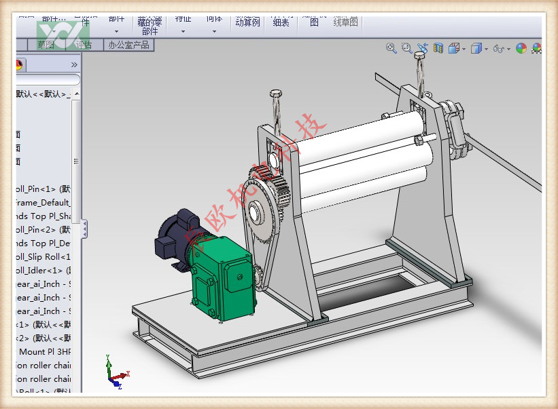Click the Zoom to Fit magnifier icon
The image size is (558, 409).
click(x=391, y=48)
